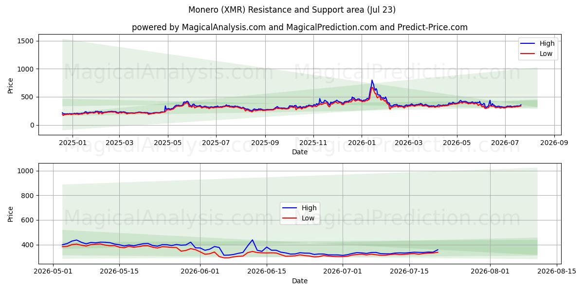The height and width of the screenshot is (292, 584).
Task: Click the '1500' y-axis tick label
Action: 26,41
